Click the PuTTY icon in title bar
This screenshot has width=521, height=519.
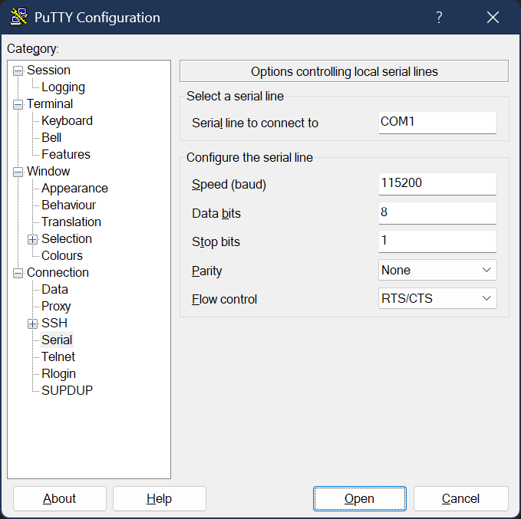point(19,18)
